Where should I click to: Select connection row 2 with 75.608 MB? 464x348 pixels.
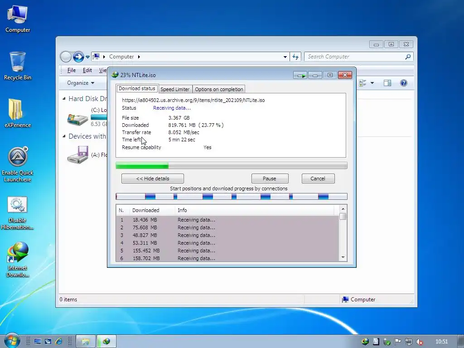click(x=227, y=227)
